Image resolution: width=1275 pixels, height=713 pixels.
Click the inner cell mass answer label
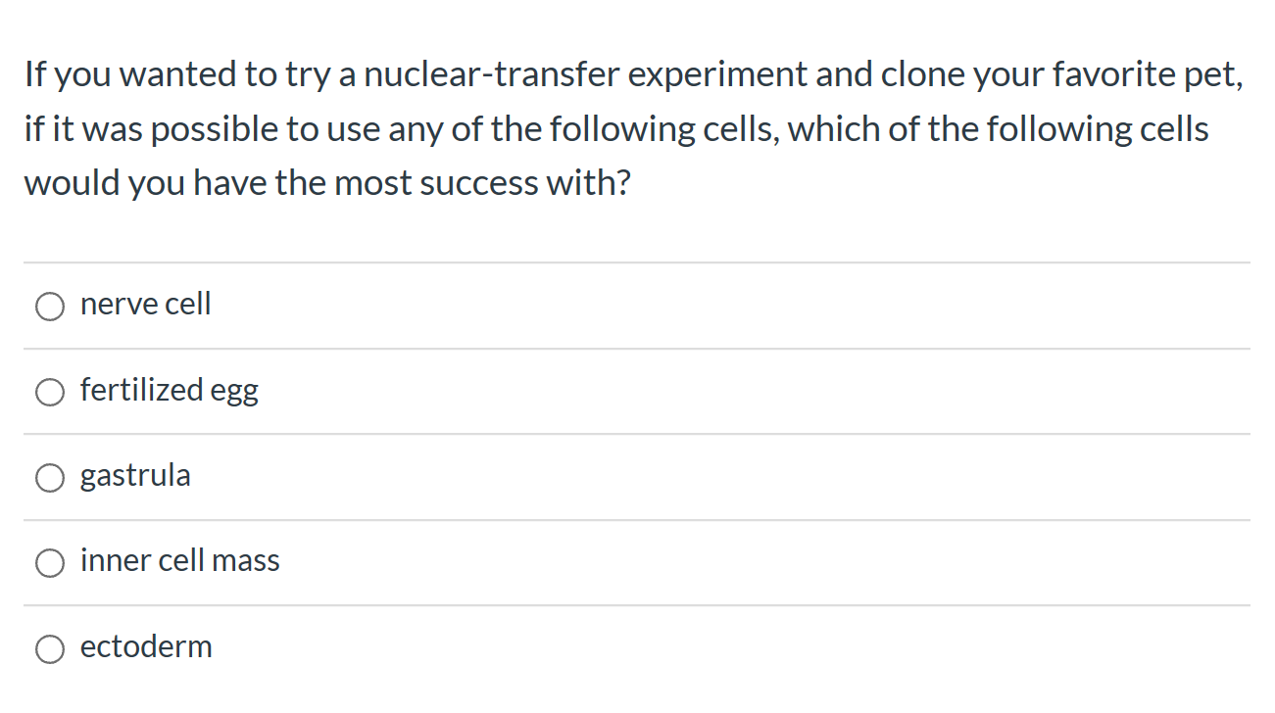pyautogui.click(x=180, y=561)
